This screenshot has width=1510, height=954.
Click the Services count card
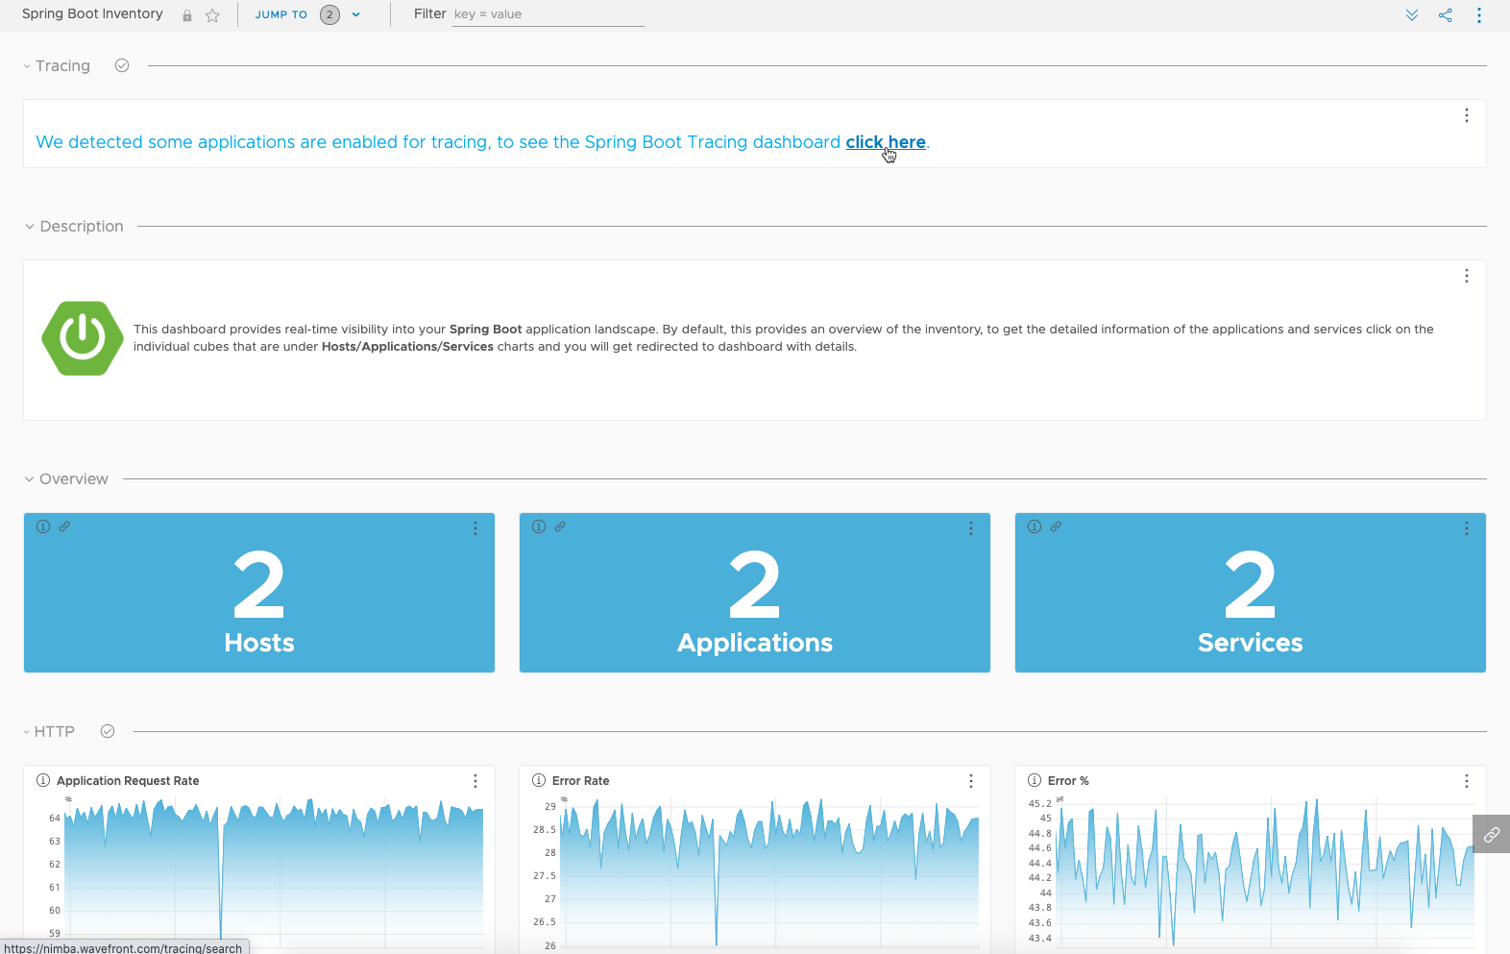point(1251,593)
